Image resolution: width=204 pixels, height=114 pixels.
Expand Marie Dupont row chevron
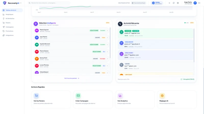click(107, 31)
